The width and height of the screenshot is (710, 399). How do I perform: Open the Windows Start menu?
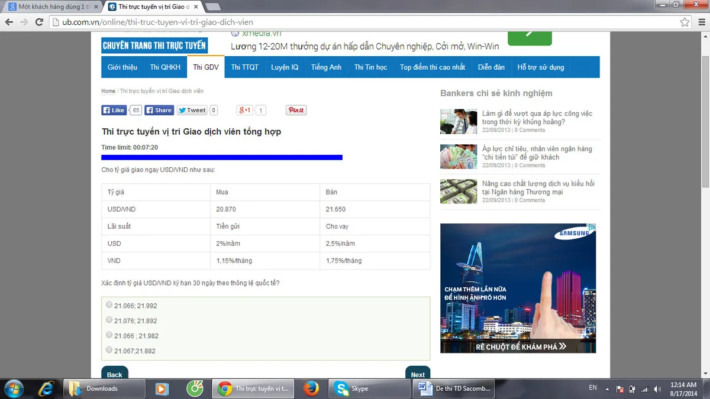click(13, 388)
